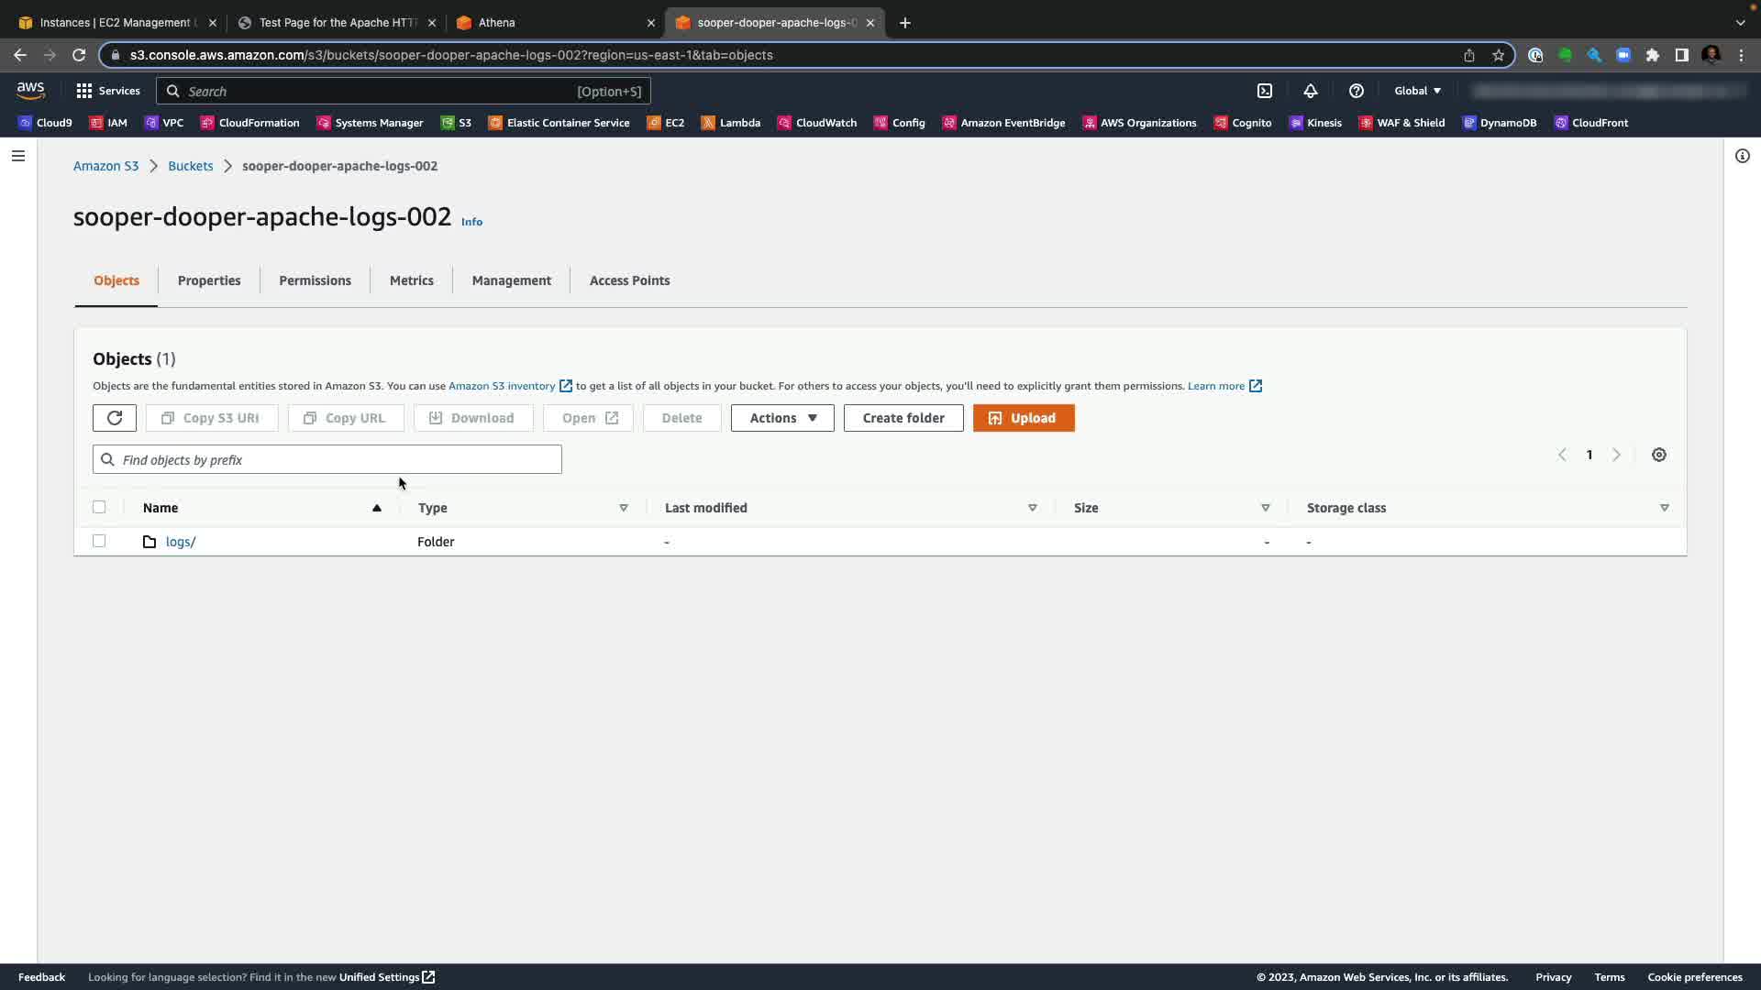The height and width of the screenshot is (990, 1761).
Task: Toggle the left hamburger navigation menu
Action: 17,156
